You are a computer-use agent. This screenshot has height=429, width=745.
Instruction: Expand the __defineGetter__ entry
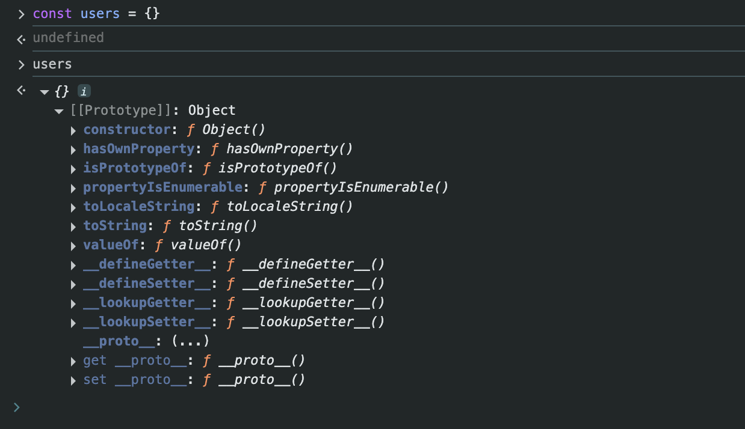73,265
